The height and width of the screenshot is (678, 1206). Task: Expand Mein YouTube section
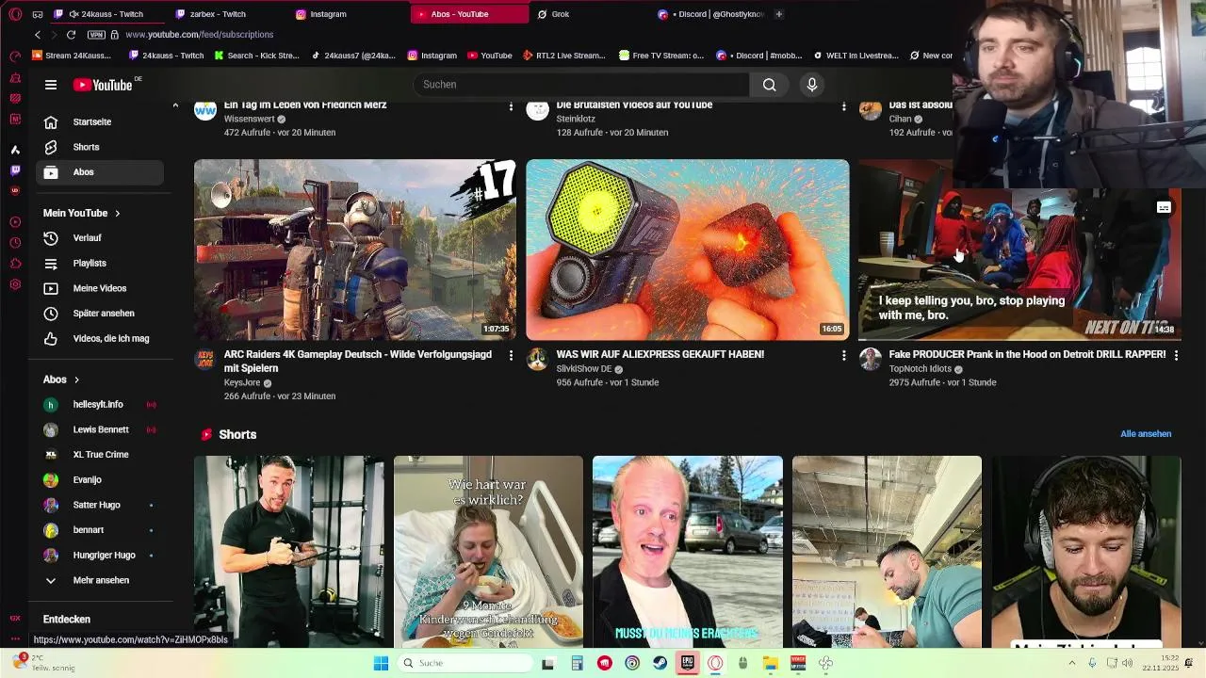(82, 213)
